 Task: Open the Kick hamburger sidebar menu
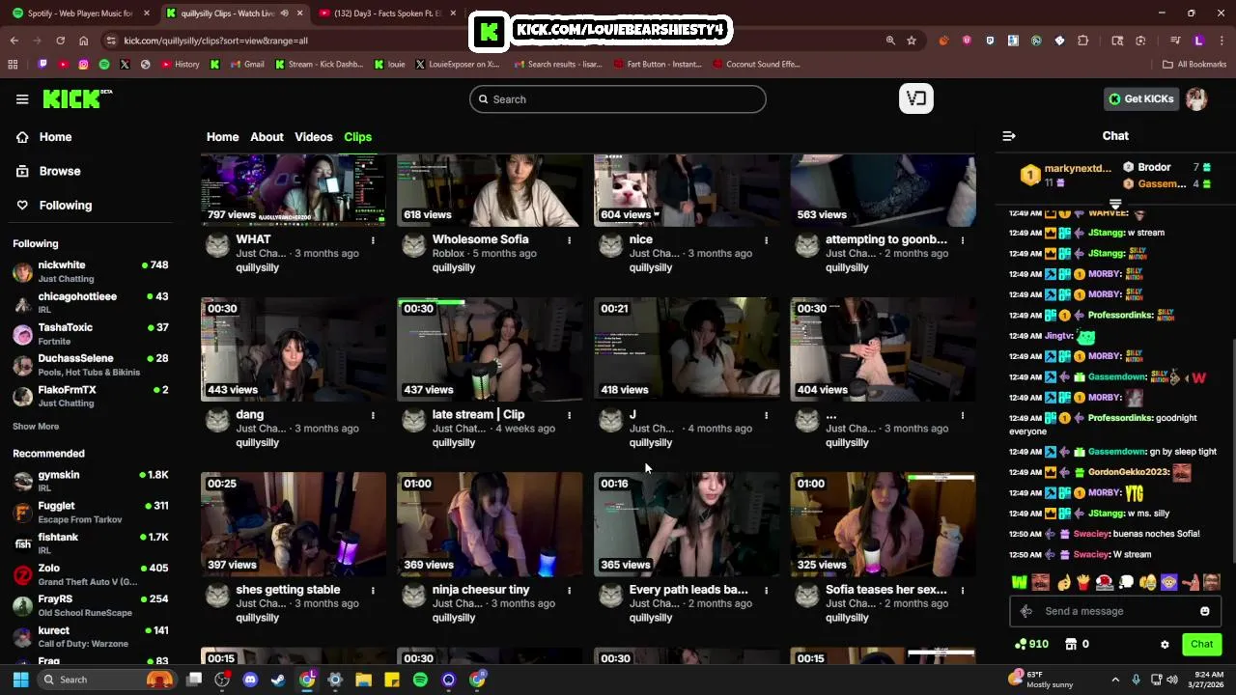[x=22, y=98]
